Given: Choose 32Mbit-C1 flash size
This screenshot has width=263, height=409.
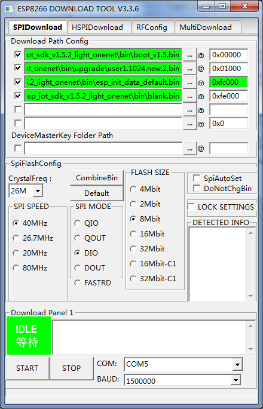Looking at the screenshot, I should (153, 279).
